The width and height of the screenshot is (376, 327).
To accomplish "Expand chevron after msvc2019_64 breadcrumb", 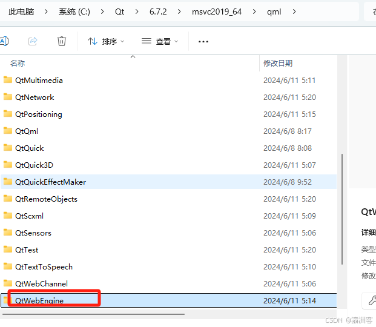I will 254,12.
